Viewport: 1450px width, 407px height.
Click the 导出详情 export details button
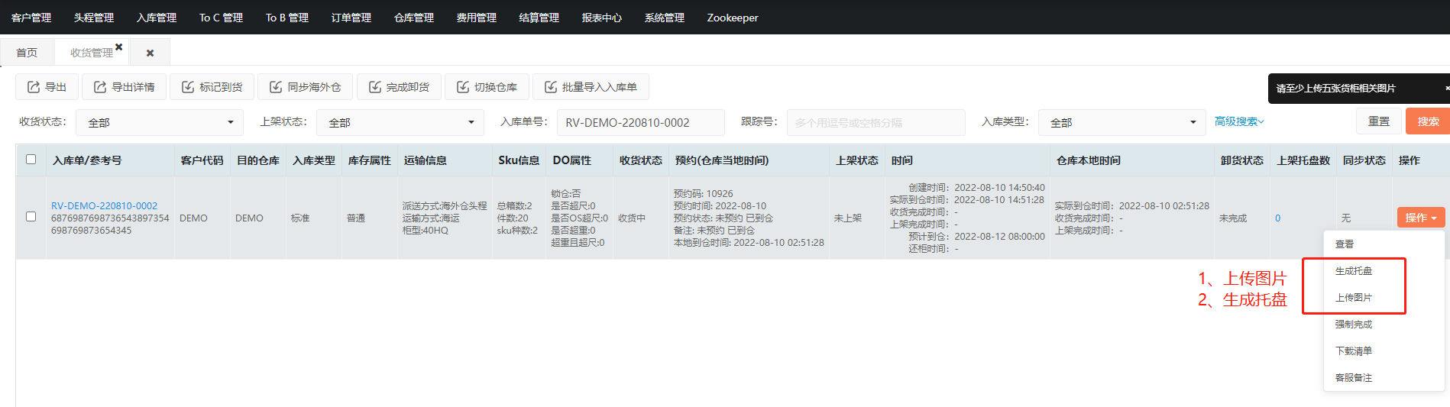coord(125,87)
